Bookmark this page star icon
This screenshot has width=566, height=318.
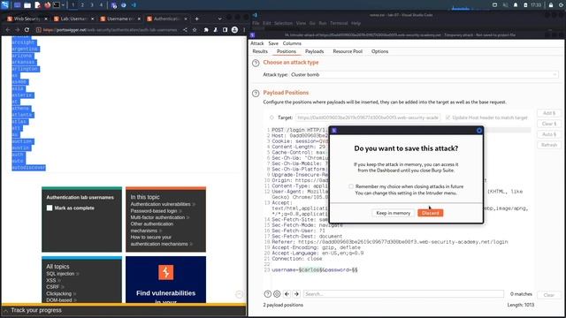tap(195, 30)
